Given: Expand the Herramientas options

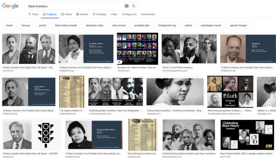Looking at the screenshot, I should (148, 14).
